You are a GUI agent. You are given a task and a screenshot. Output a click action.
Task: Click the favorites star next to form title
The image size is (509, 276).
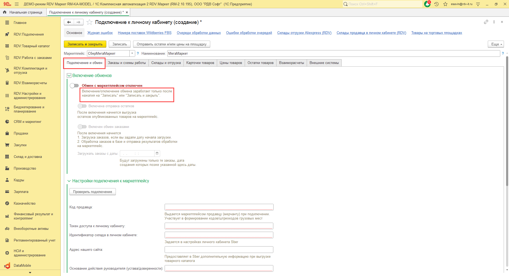[x=90, y=22]
